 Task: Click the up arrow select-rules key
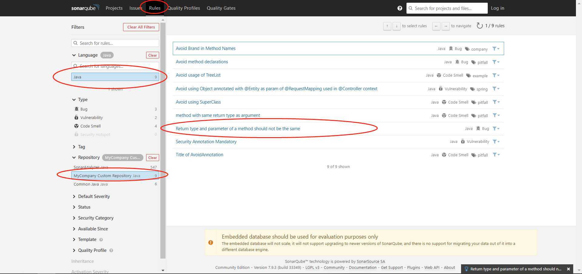[387, 26]
